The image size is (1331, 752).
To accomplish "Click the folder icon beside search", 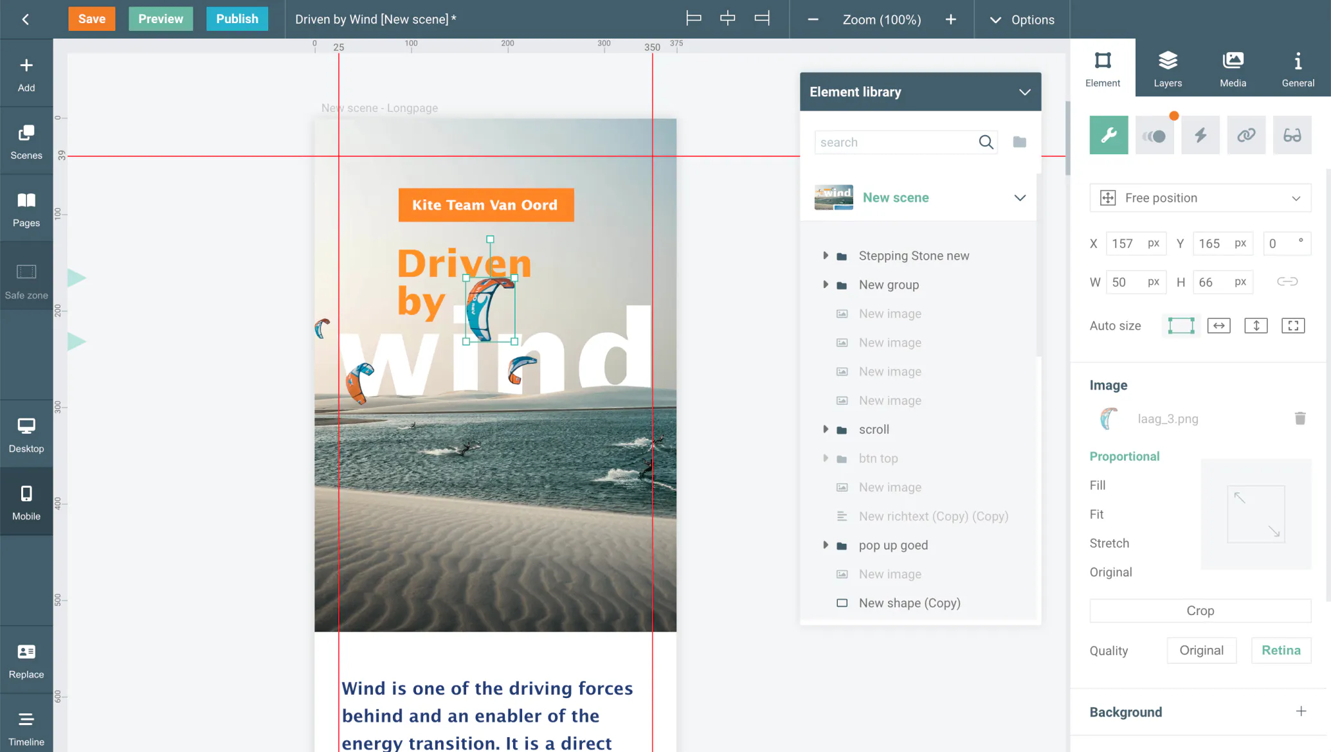I will point(1019,142).
